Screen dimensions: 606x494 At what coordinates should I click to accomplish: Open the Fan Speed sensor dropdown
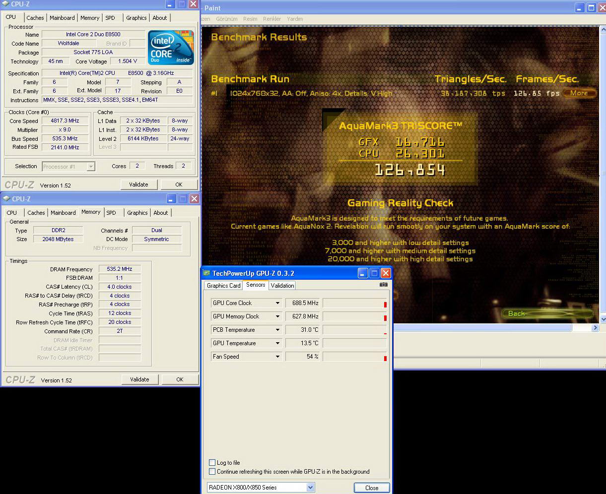tap(278, 357)
